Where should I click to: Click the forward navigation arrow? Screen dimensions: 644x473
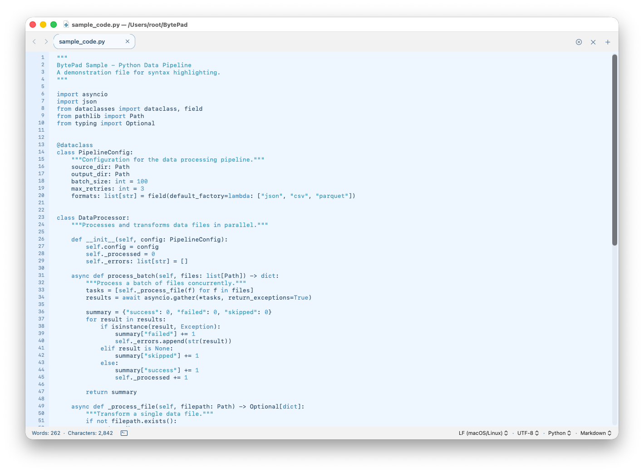(46, 41)
